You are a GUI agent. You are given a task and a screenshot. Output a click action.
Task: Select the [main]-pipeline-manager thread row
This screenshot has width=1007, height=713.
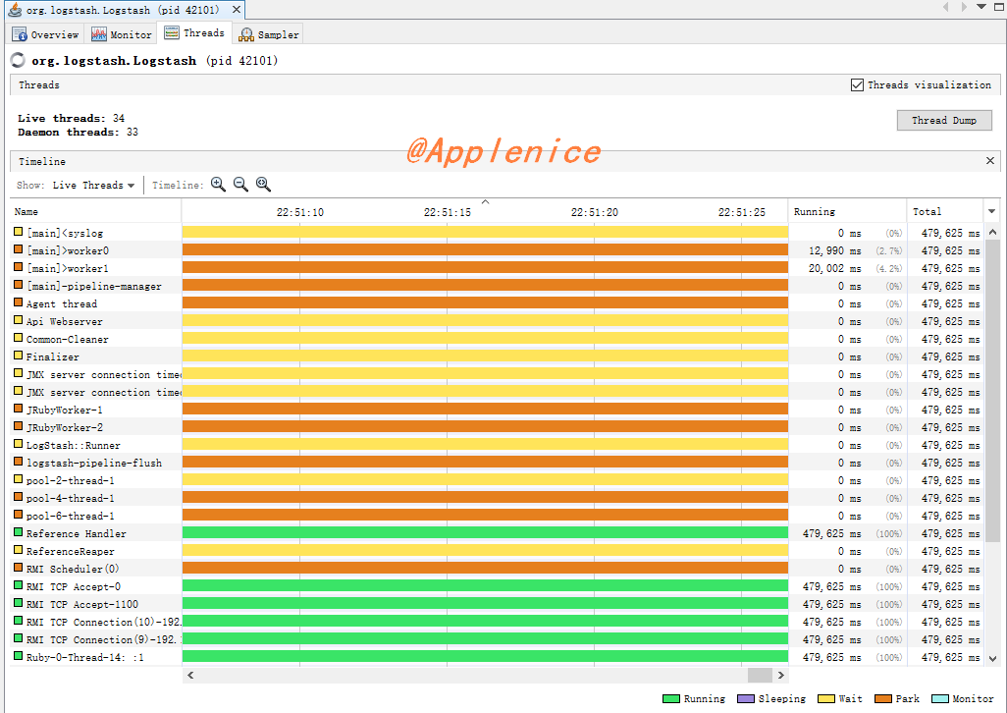[498, 285]
